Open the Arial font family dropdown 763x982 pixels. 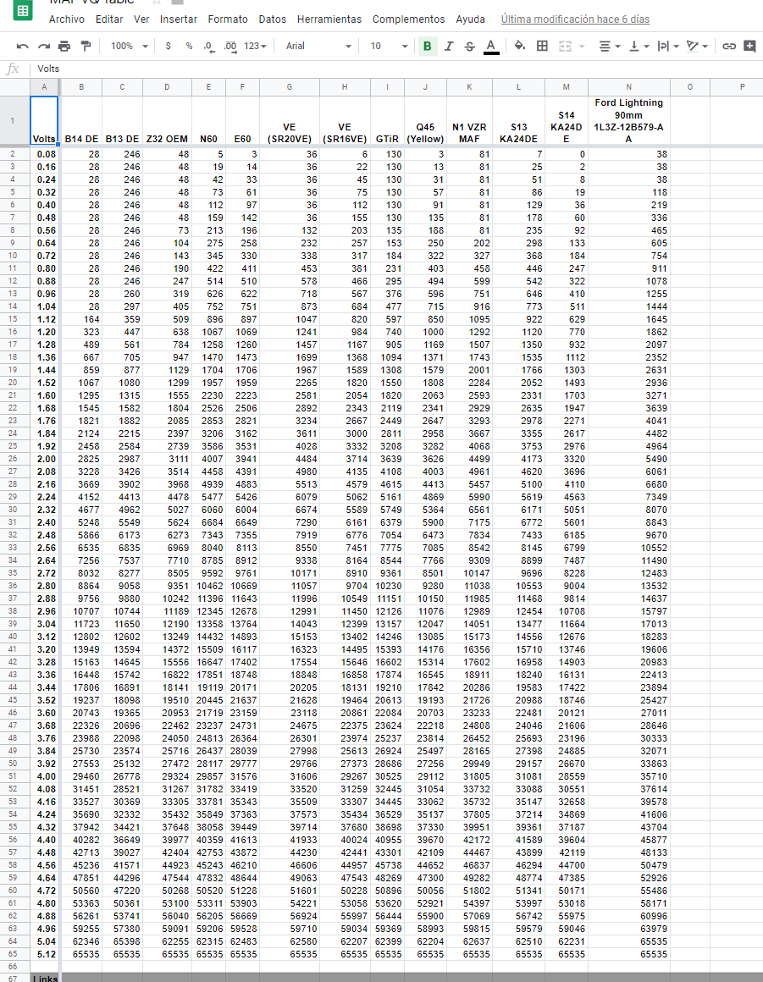(319, 46)
